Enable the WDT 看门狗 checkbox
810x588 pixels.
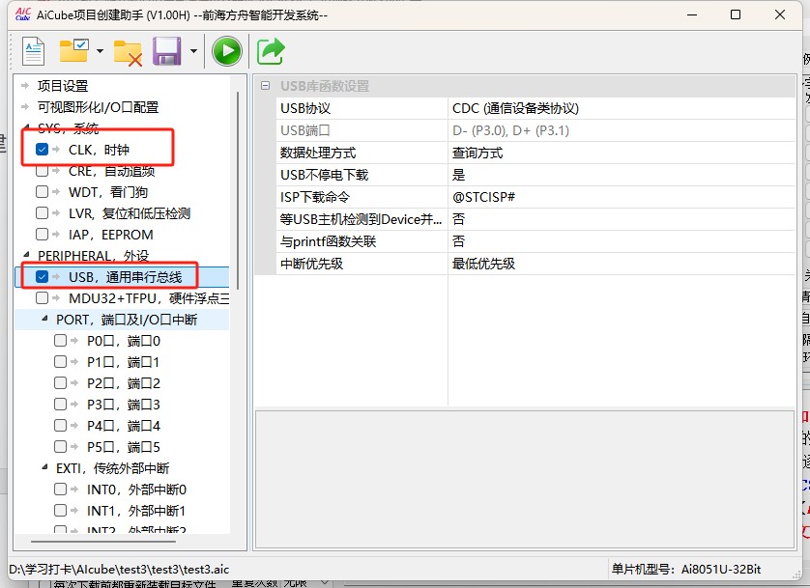click(42, 192)
